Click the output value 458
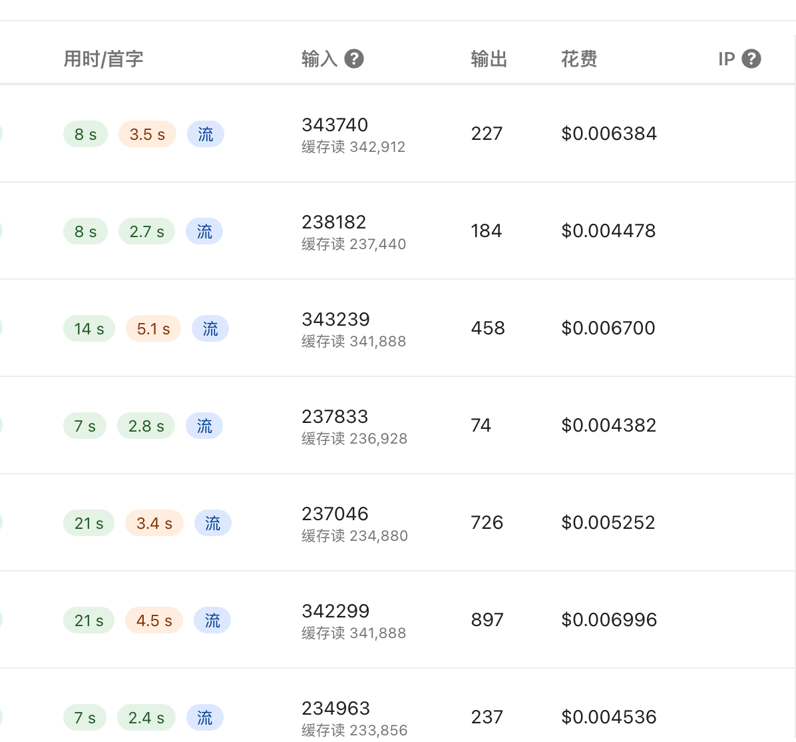This screenshot has height=742, width=796. [x=488, y=328]
